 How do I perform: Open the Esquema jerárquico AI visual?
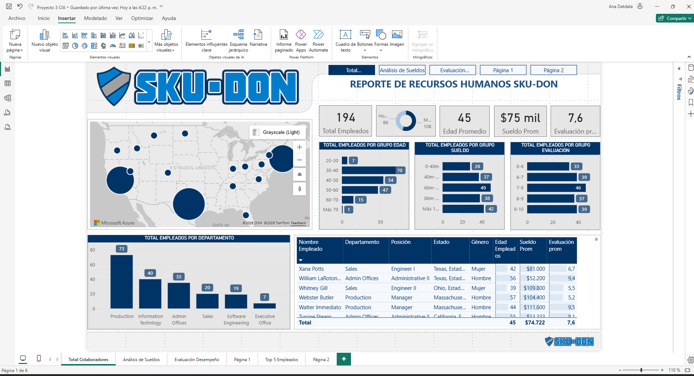[238, 40]
